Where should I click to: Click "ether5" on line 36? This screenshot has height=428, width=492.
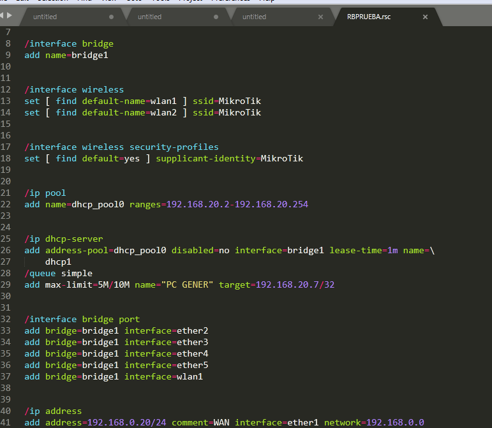(192, 365)
